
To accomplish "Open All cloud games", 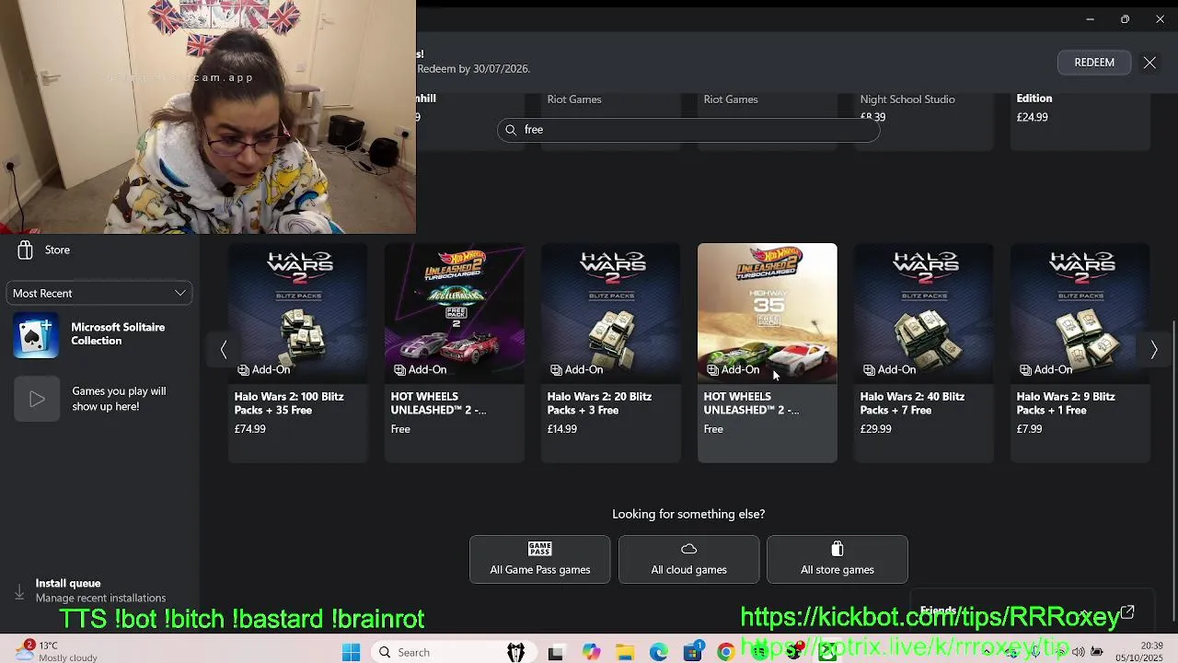I will 688,559.
